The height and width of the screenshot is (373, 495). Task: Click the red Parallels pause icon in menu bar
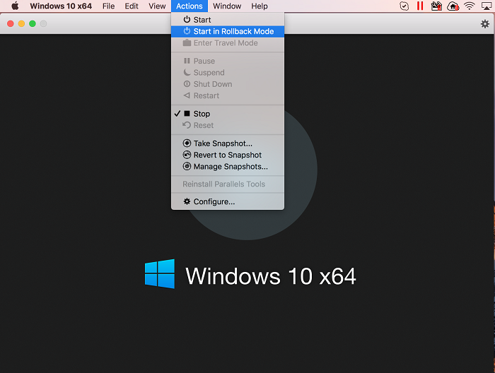[420, 6]
